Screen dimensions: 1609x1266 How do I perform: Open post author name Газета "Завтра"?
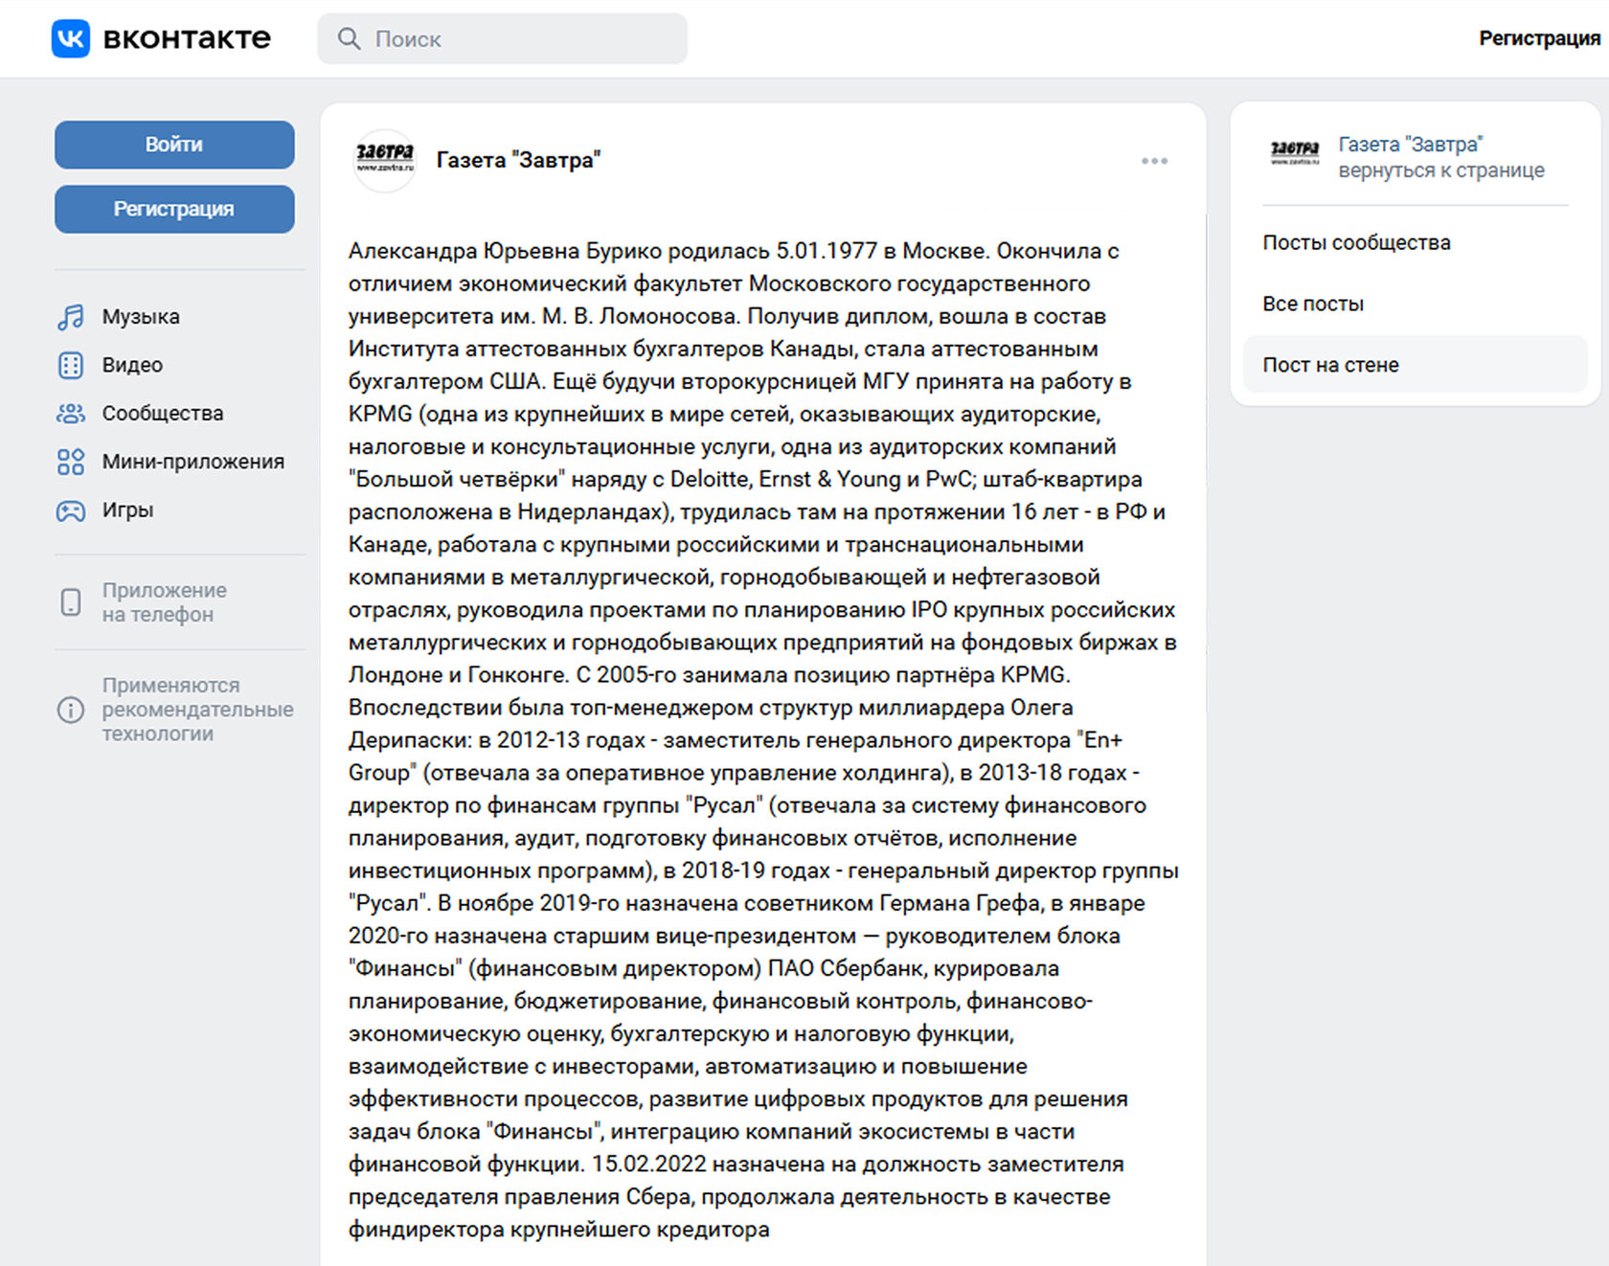click(518, 160)
